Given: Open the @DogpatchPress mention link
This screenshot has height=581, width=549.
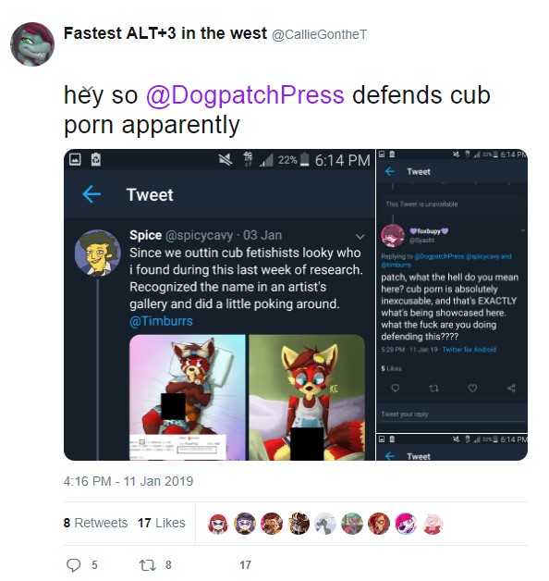Looking at the screenshot, I should point(245,95).
